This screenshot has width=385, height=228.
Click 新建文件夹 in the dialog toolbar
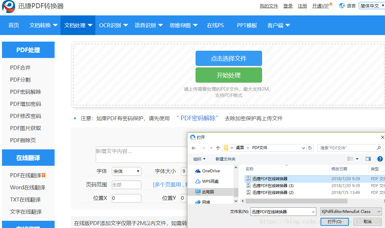pyautogui.click(x=226, y=159)
